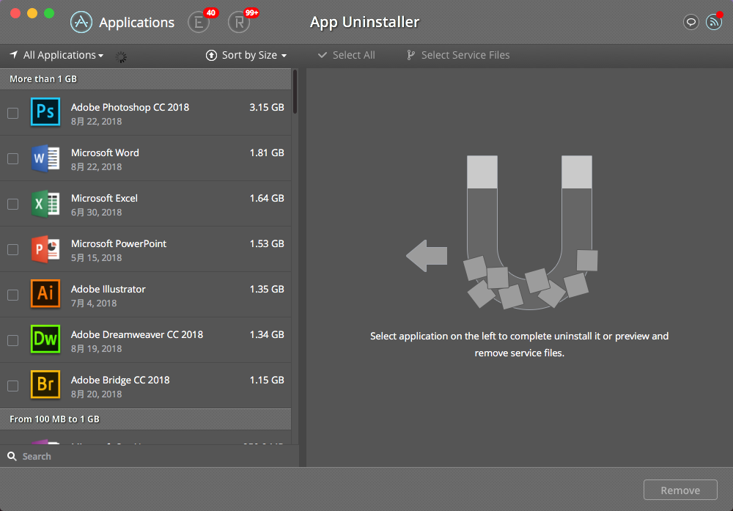Click the 1.34 GB size value

267,334
